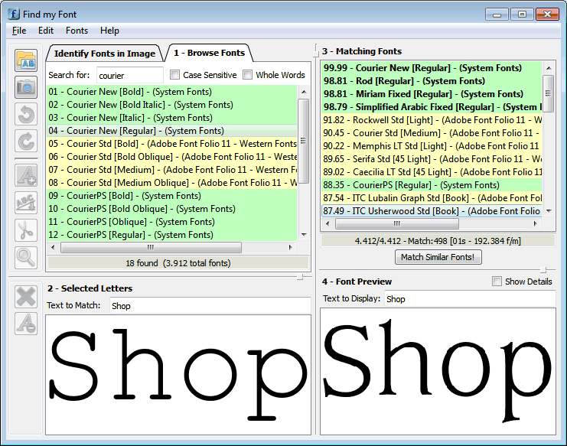This screenshot has height=446, width=567.
Task: Click Matching Fonts horizontal scroll-left arrow
Action: point(327,223)
